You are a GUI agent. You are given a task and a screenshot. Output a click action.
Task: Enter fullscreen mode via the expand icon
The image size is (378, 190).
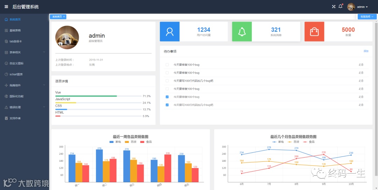click(x=334, y=7)
